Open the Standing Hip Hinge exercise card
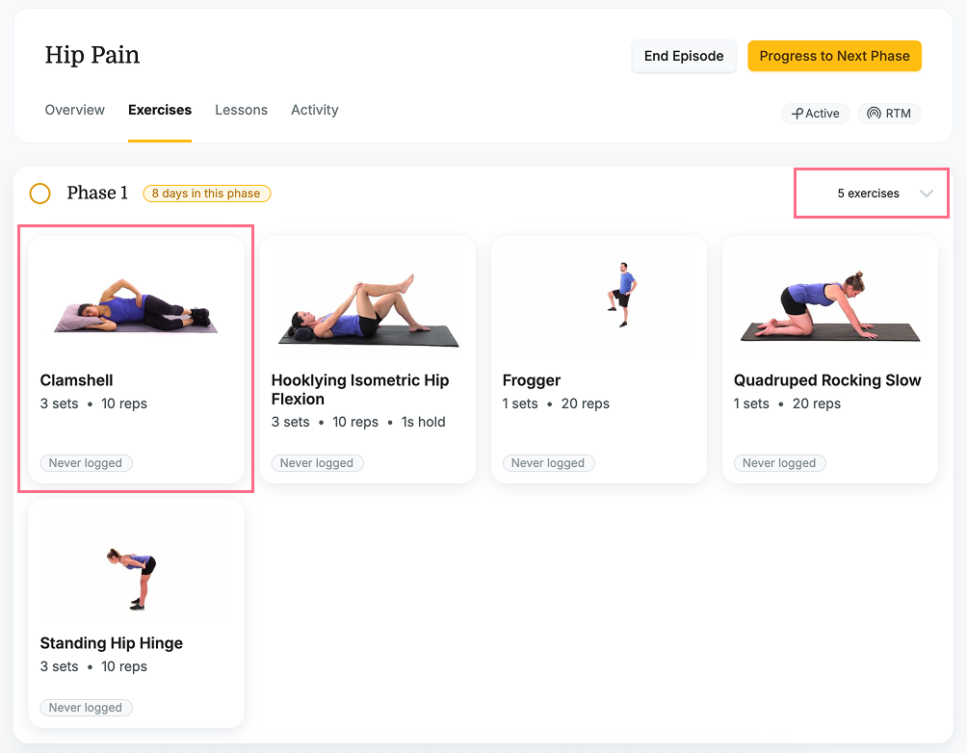The height and width of the screenshot is (753, 967). point(136,612)
